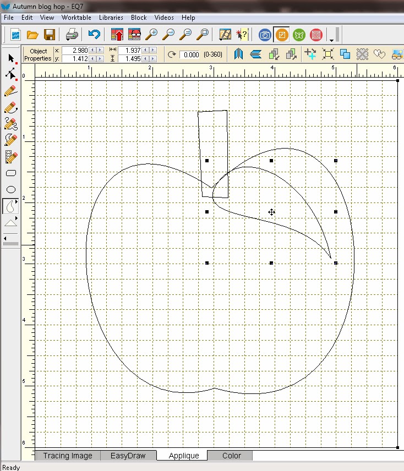Expand the Polygon tool flyout arrow
This screenshot has height=471, width=404.
pos(16,218)
